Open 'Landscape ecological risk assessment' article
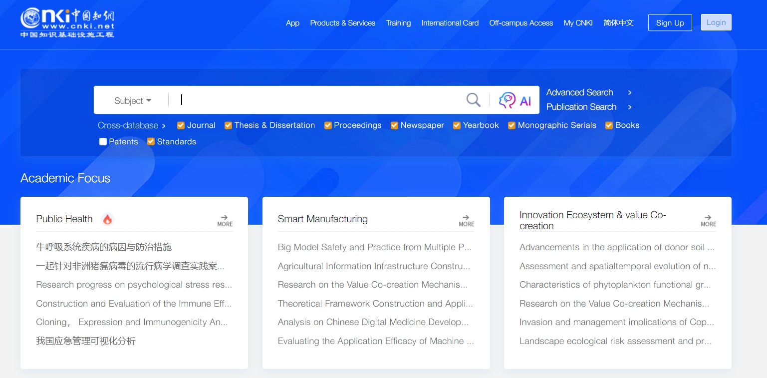 pyautogui.click(x=615, y=341)
